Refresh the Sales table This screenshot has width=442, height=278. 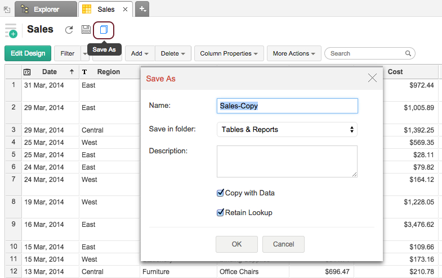[69, 30]
